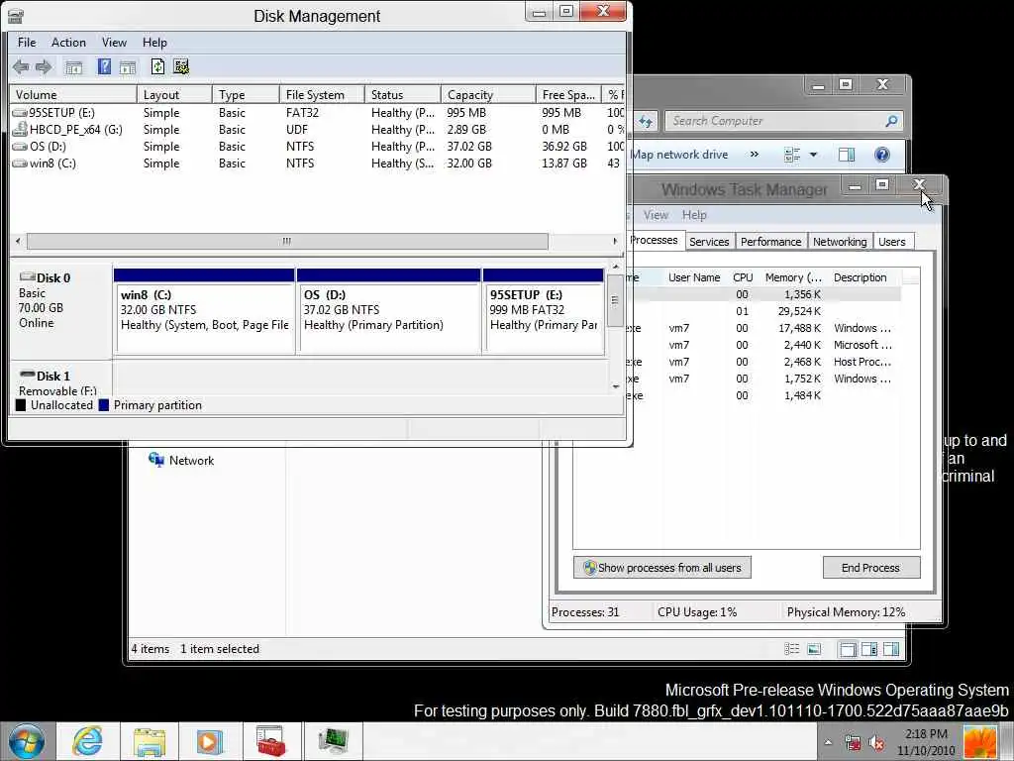Screen dimensions: 1014x761
Task: Sort volume list by the Capacity column header
Action: click(487, 94)
